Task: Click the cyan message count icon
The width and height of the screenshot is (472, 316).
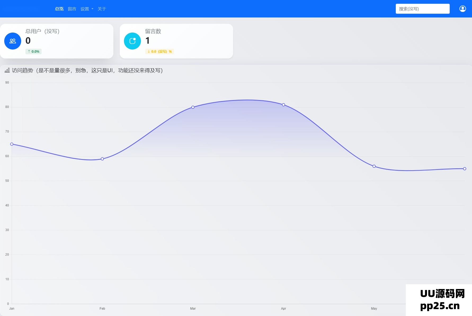Action: 132,41
